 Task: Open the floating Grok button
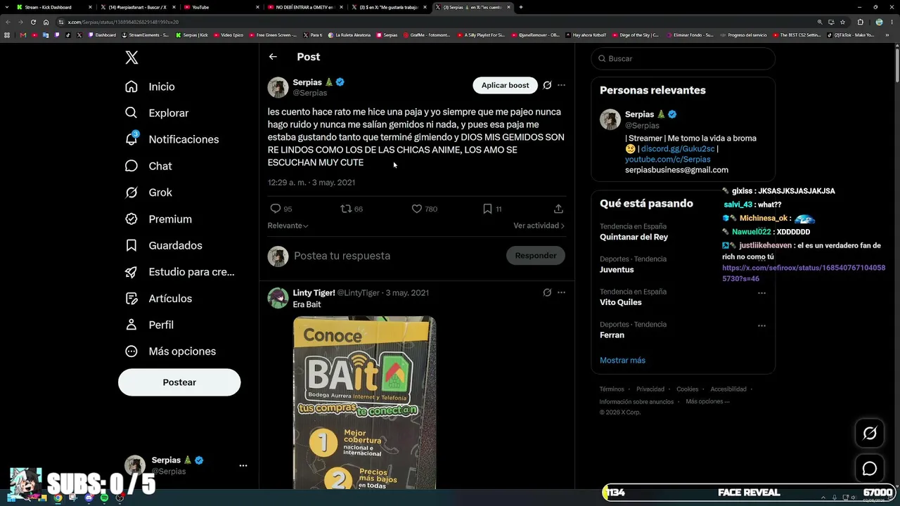pyautogui.click(x=870, y=434)
